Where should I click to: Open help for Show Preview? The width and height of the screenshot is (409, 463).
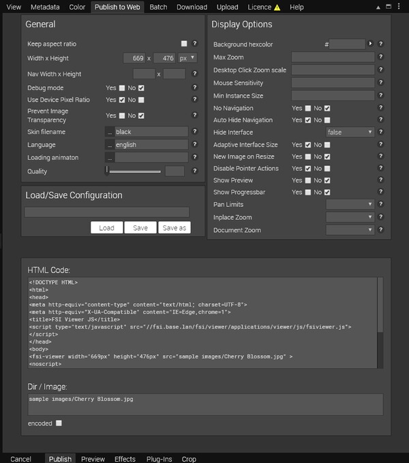point(381,180)
